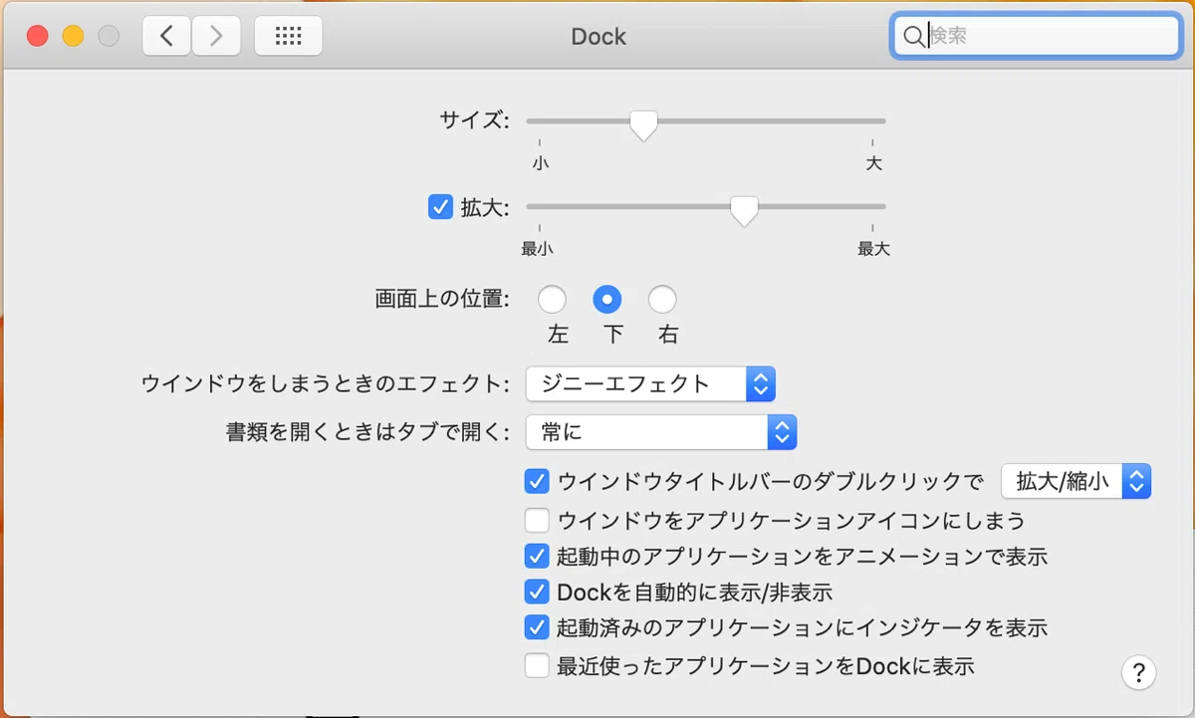Image resolution: width=1195 pixels, height=718 pixels.
Task: Click the 拡大 magnification slider thumb
Action: click(x=744, y=210)
